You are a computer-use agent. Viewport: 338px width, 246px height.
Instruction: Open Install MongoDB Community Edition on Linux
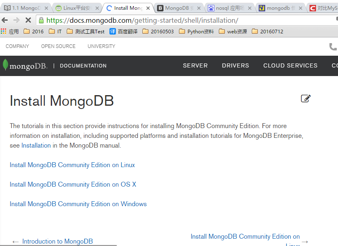coord(72,165)
